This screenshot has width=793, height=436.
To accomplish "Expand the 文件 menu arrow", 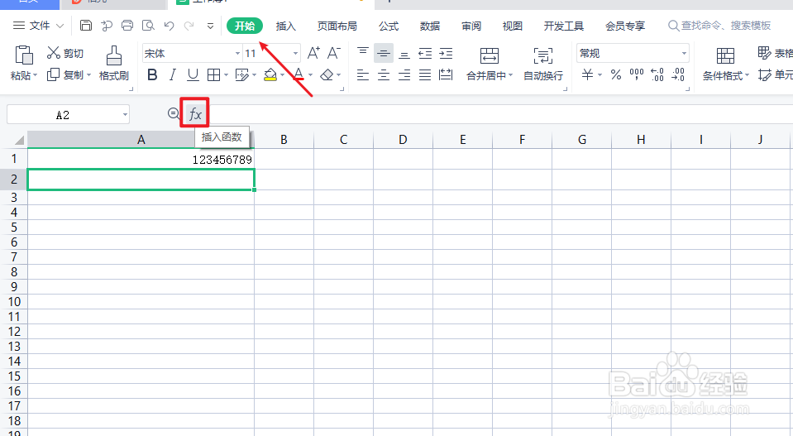I will pyautogui.click(x=60, y=26).
